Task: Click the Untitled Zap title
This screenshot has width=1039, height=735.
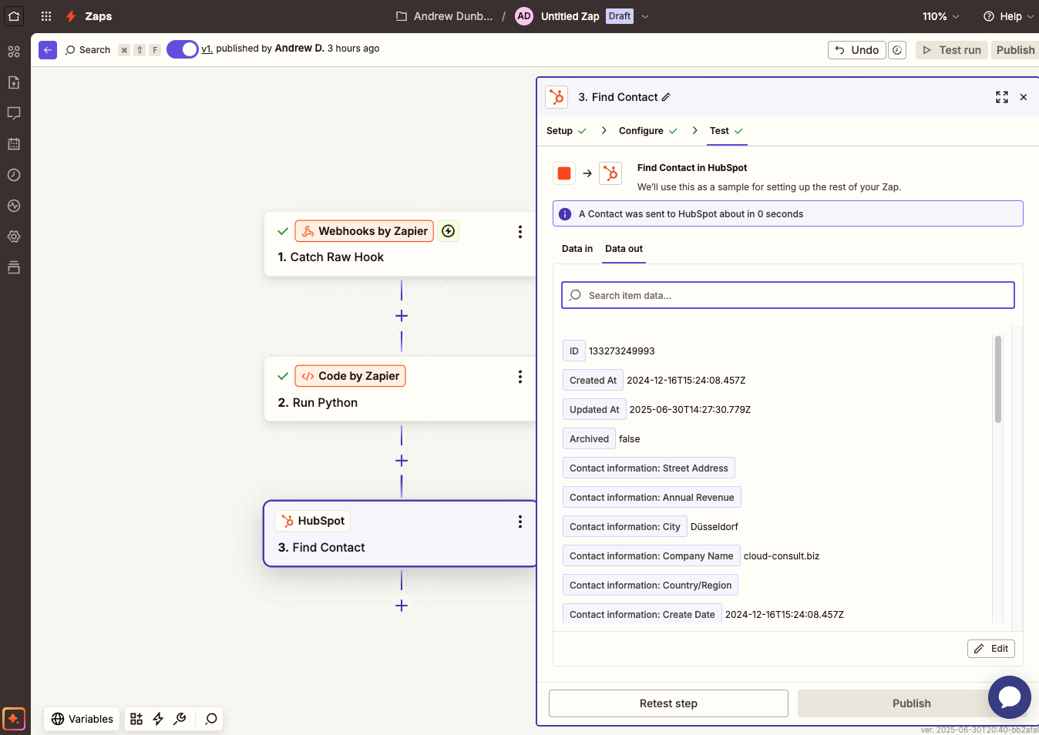Action: (x=570, y=16)
